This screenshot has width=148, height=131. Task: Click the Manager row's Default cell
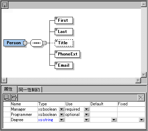[103, 109]
